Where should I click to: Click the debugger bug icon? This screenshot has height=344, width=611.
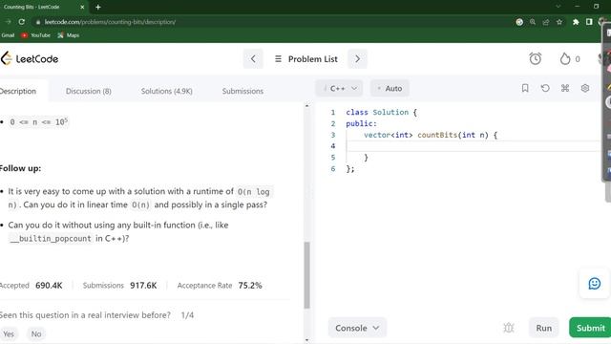509,328
